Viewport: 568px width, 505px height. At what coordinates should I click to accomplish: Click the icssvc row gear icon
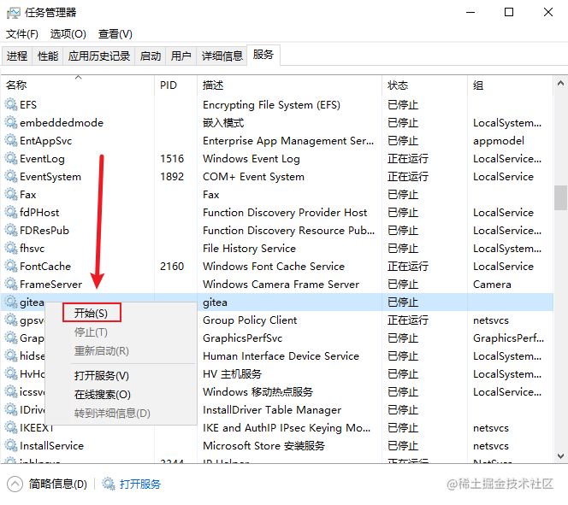point(11,391)
